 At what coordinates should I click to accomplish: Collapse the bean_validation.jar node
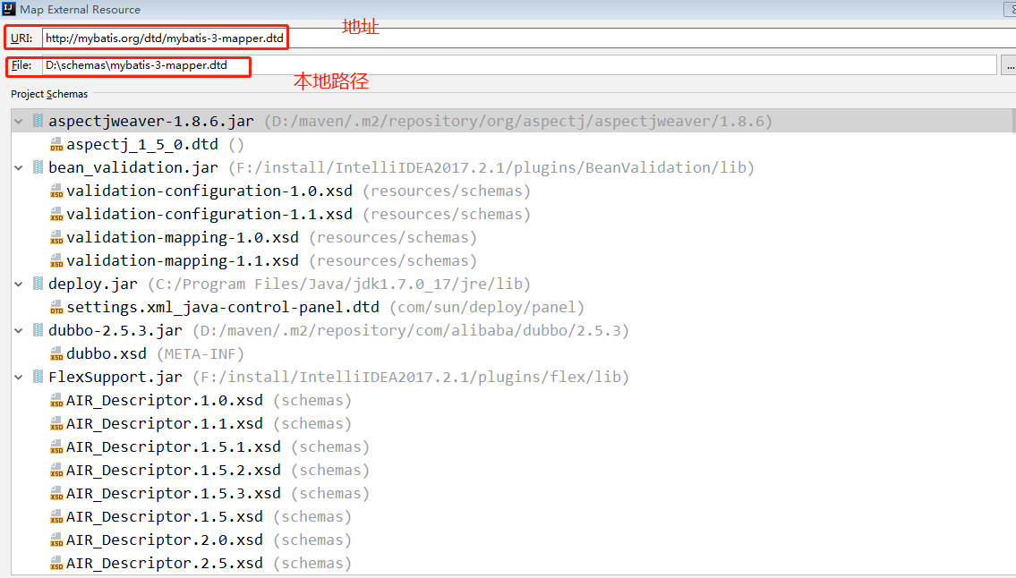[19, 168]
